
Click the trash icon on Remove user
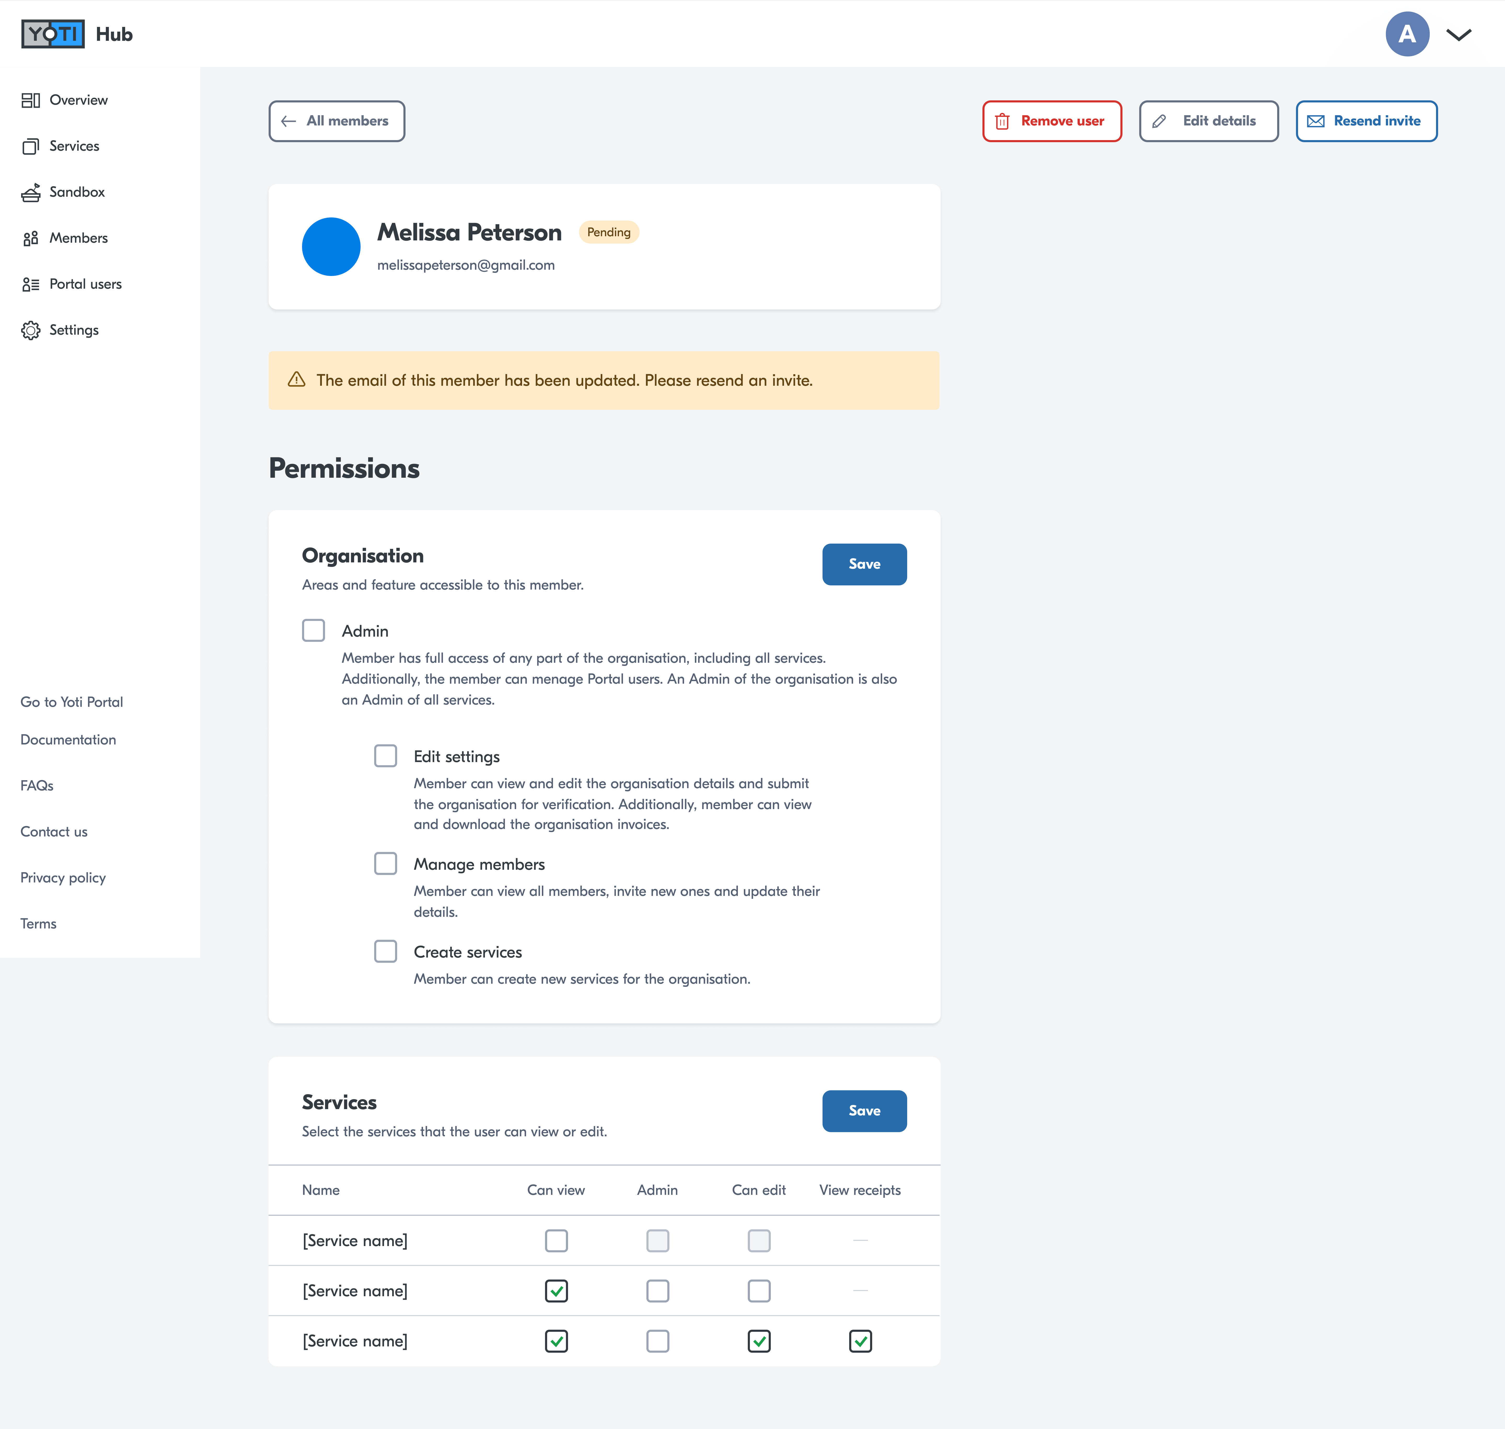click(1002, 121)
